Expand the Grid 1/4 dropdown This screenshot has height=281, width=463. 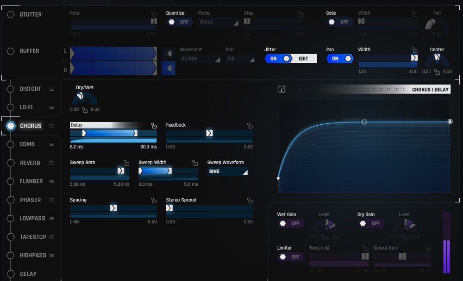pyautogui.click(x=240, y=59)
